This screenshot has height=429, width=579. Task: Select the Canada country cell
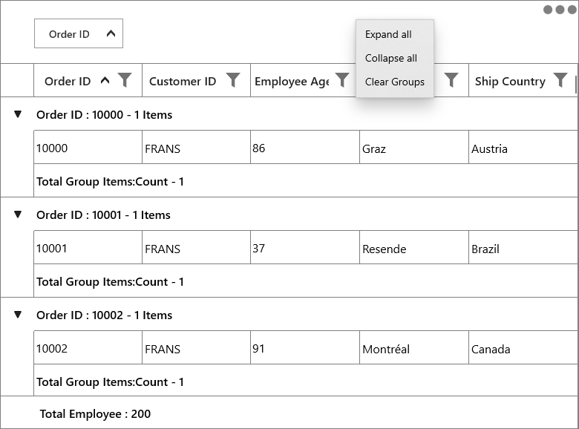[523, 347]
